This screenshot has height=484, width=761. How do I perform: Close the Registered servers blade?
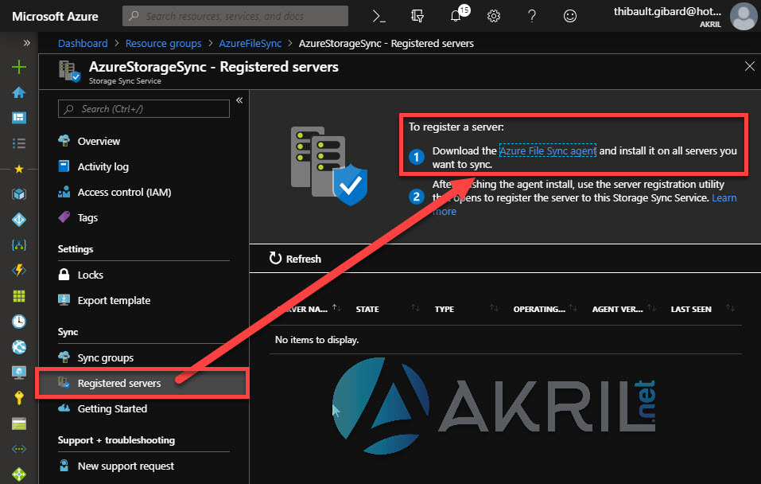[749, 66]
